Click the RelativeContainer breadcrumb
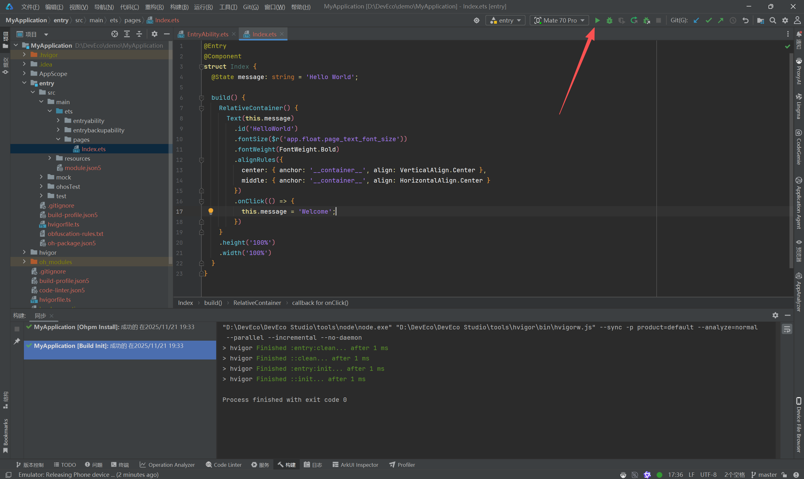Screen dimensions: 804x479 (257, 303)
